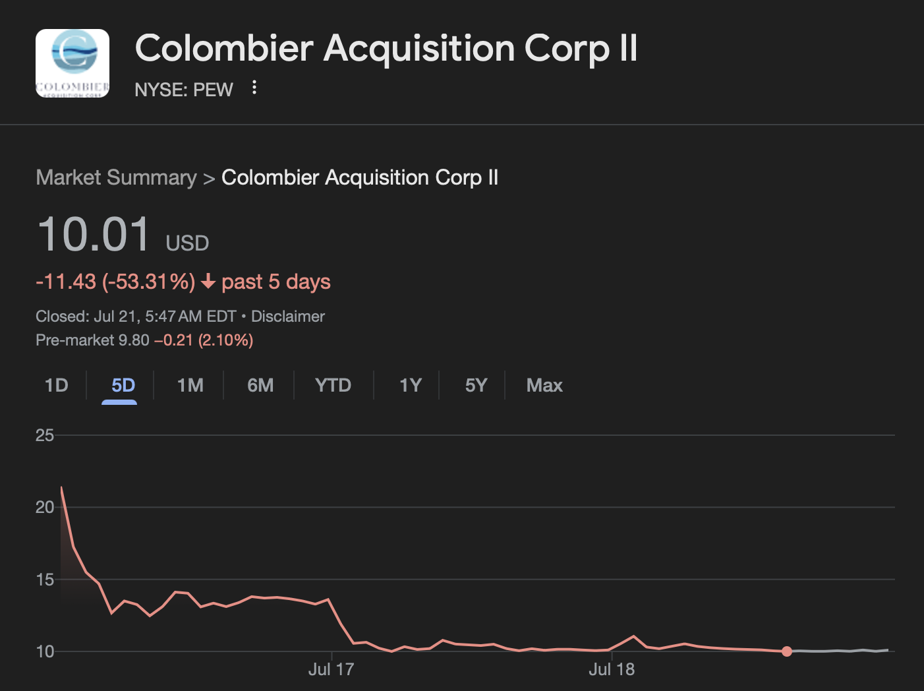This screenshot has height=691, width=924.
Task: Switch chart to 6M range
Action: pos(260,385)
